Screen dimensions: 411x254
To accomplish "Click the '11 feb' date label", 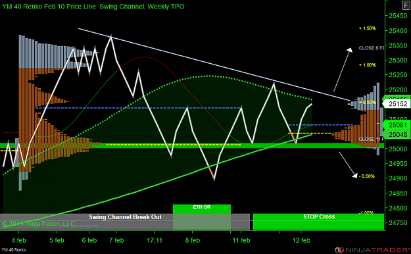I will point(241,240).
